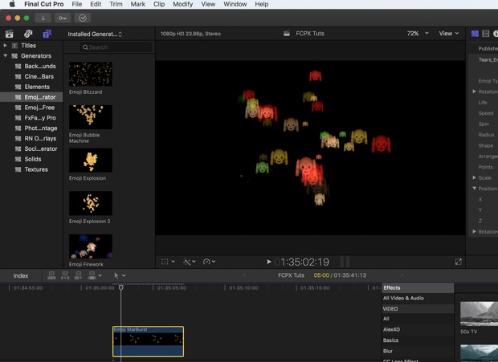
Task: Insert clip at playhead icon
Action: [65, 275]
